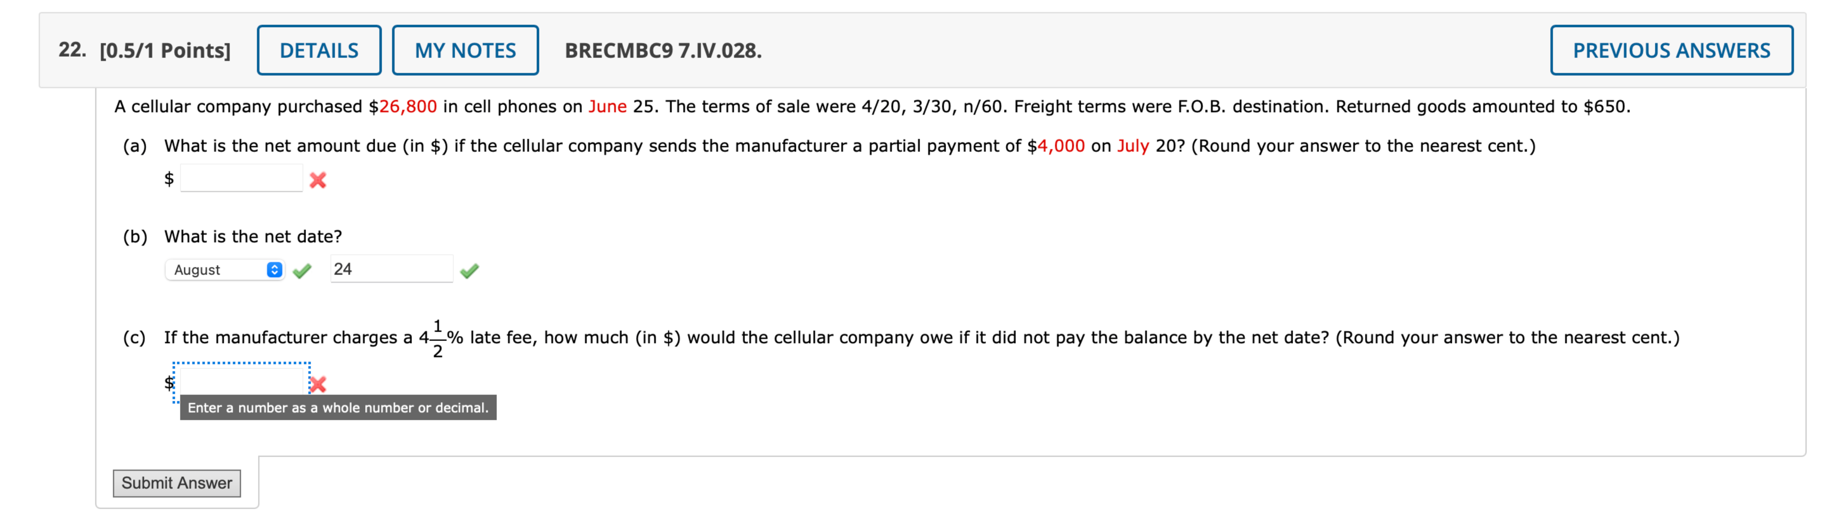This screenshot has height=514, width=1827.
Task: Select the part (a) dollar input field
Action: coord(241,179)
